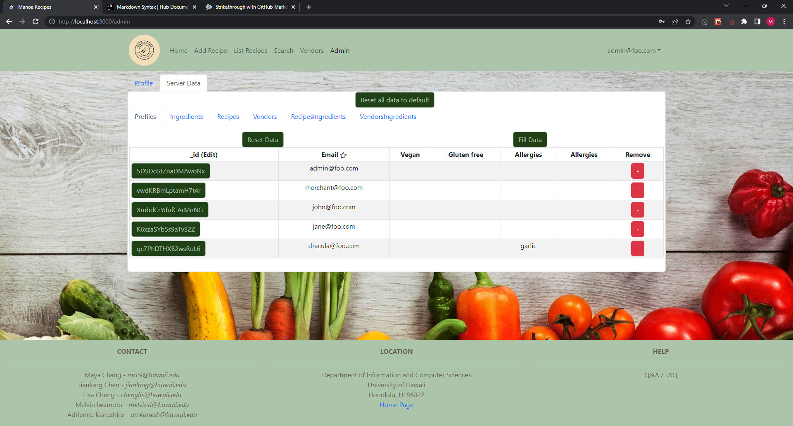Open the browser side panel icon
The image size is (793, 426).
click(757, 21)
